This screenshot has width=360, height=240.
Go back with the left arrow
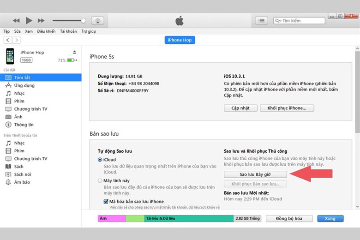(x=8, y=40)
